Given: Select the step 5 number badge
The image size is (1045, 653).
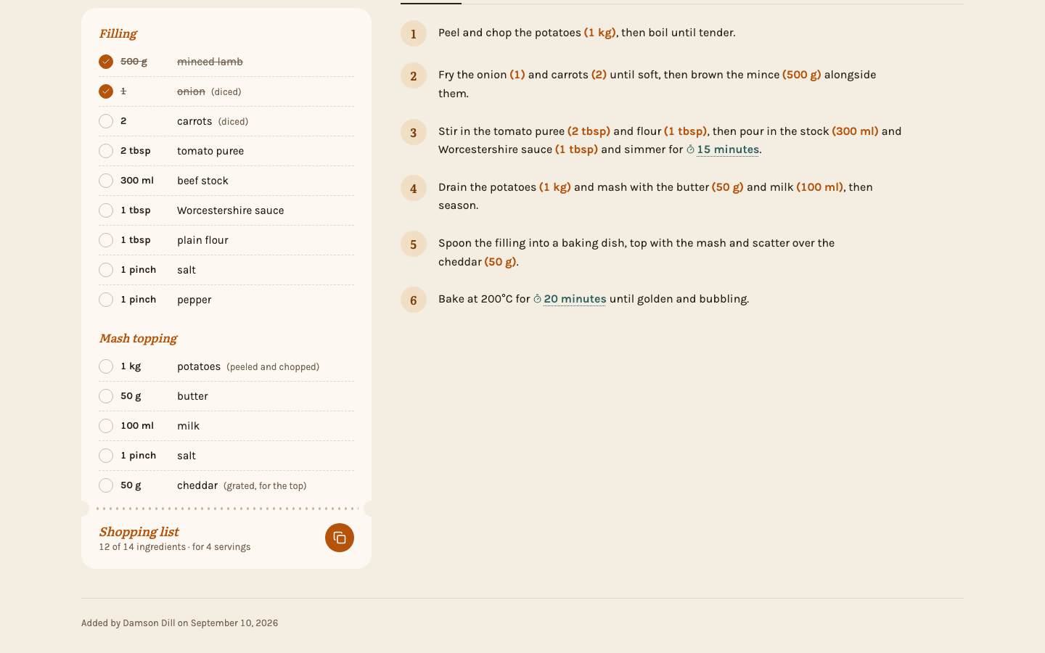Looking at the screenshot, I should click(414, 244).
